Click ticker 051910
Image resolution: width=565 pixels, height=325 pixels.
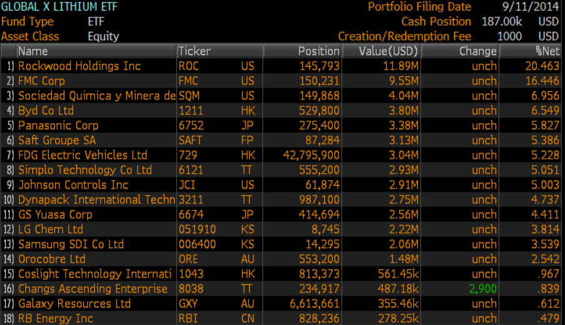coord(197,229)
